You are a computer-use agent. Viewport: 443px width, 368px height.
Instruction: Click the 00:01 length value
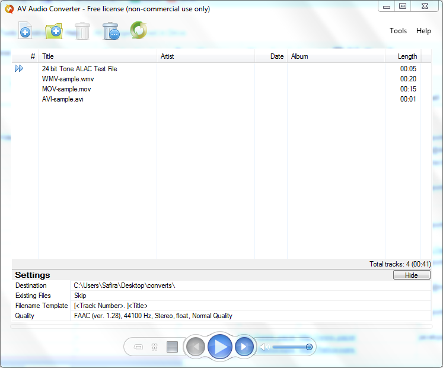[408, 99]
